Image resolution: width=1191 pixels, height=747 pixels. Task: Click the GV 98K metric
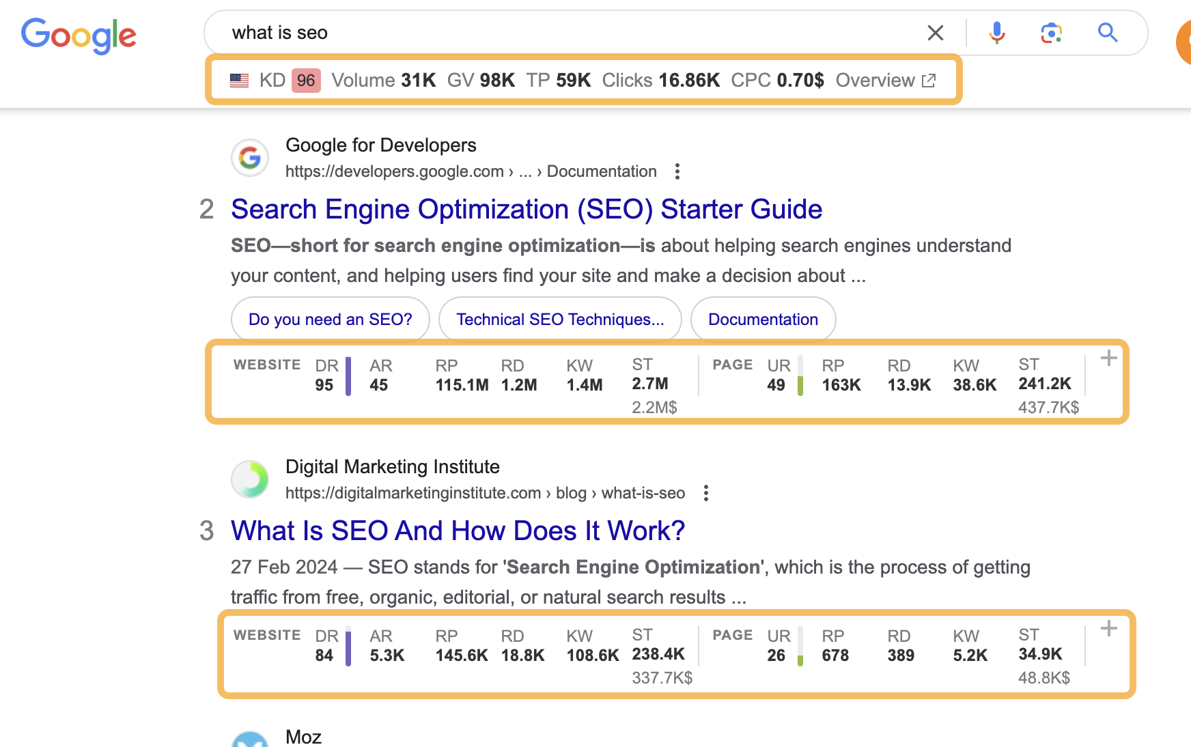tap(481, 81)
